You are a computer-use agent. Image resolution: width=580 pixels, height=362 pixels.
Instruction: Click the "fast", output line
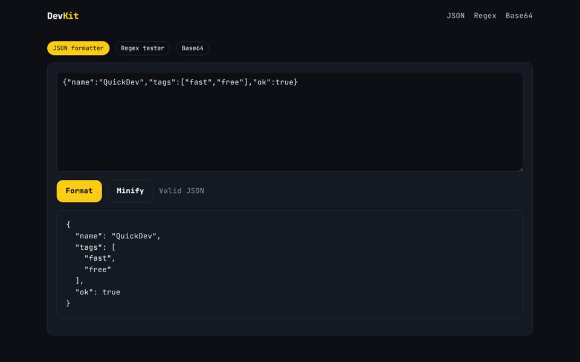coord(100,258)
